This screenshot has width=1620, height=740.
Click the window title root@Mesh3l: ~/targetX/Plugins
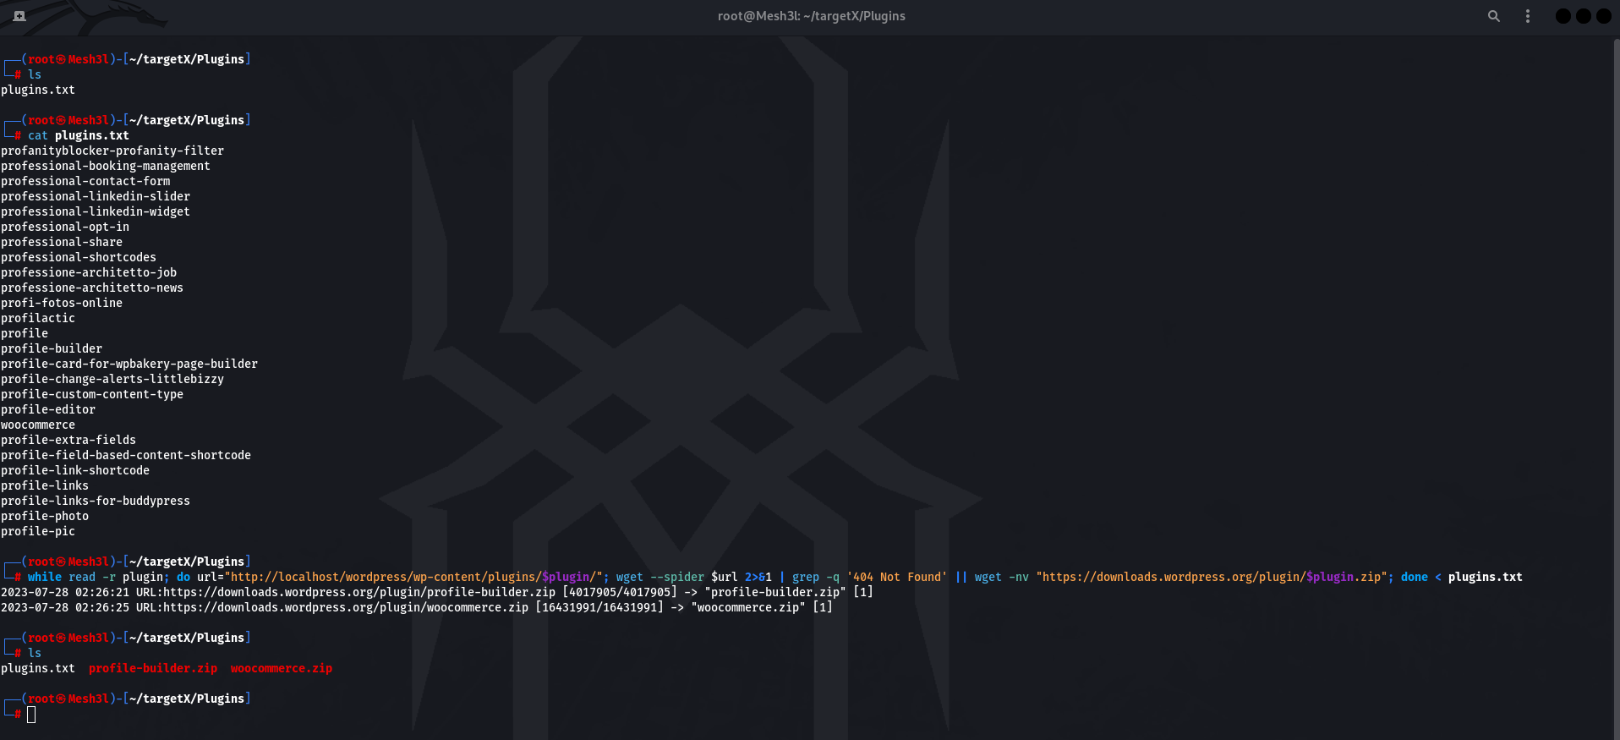pos(811,16)
